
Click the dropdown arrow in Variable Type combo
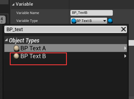pos(105,21)
